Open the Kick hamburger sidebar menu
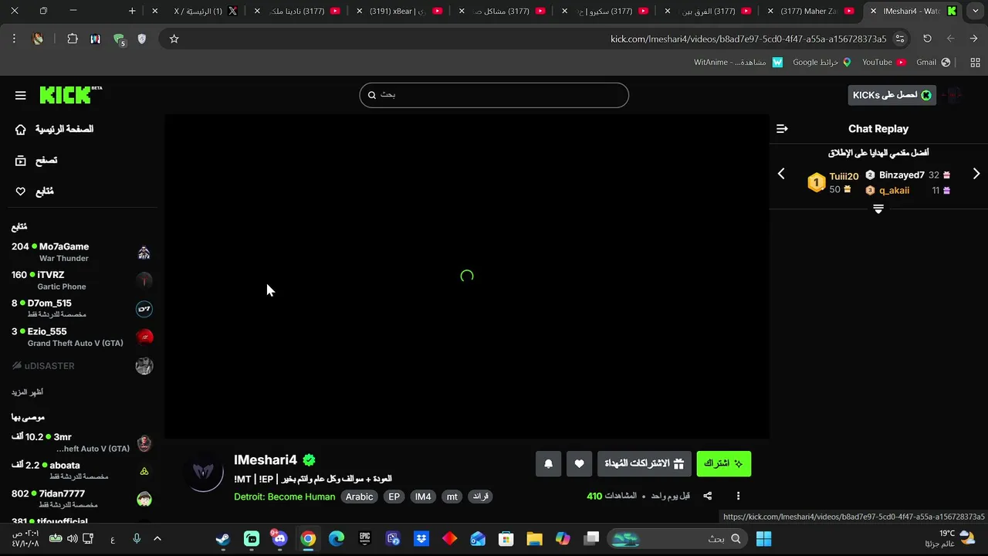This screenshot has width=988, height=556. point(20,95)
